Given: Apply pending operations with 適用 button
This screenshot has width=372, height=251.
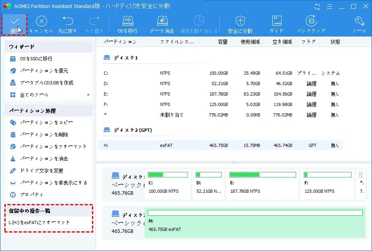Looking at the screenshot, I should click(x=15, y=24).
